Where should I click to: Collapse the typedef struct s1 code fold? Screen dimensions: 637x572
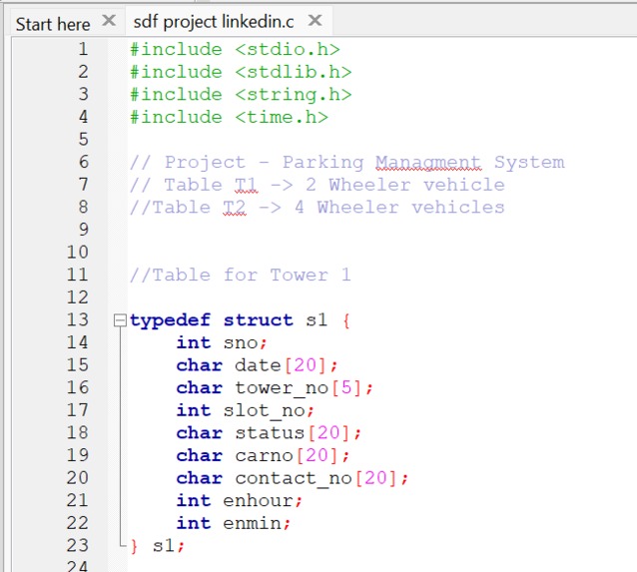[120, 320]
